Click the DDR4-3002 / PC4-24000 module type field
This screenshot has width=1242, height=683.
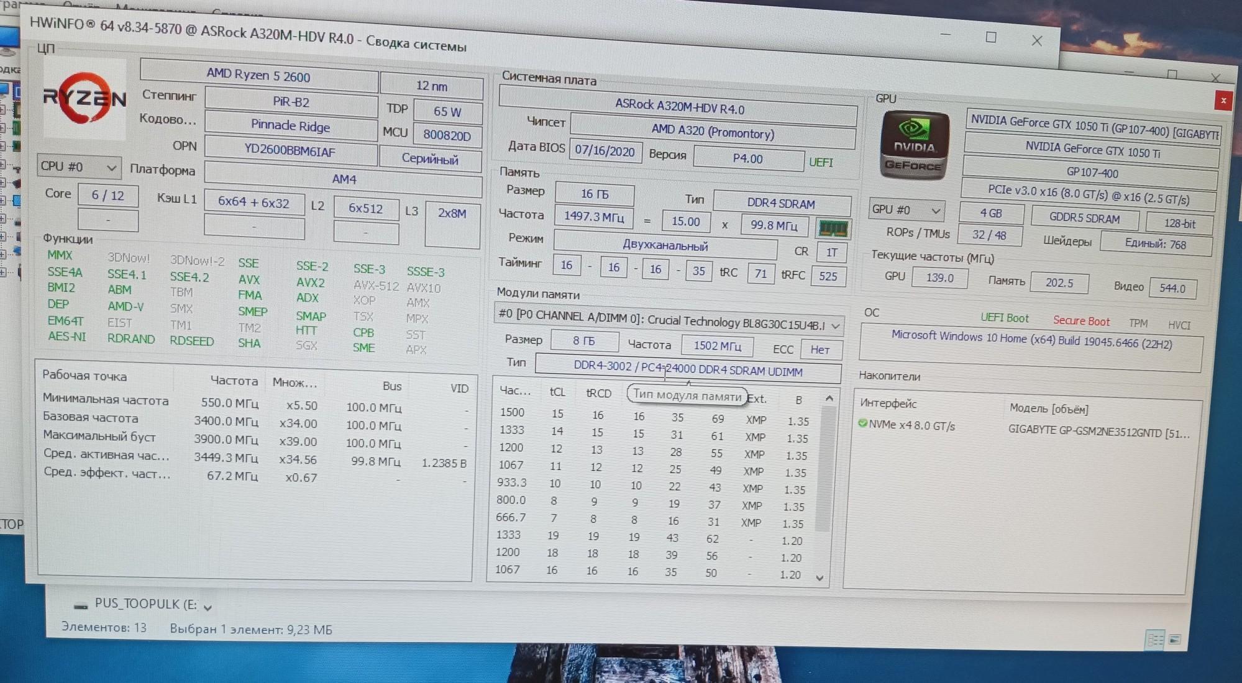[x=688, y=368]
